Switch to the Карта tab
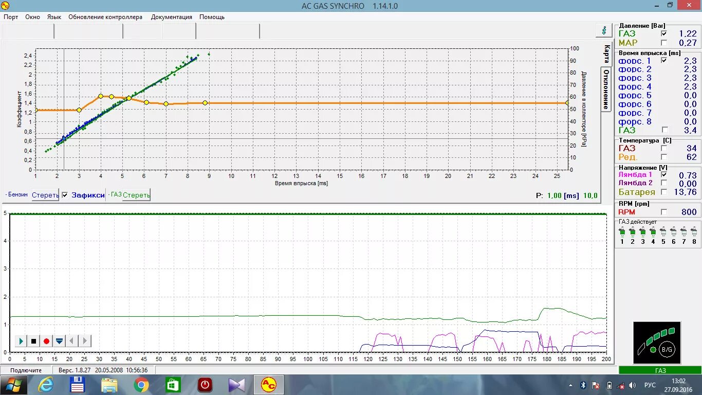The image size is (702, 395). tap(606, 53)
